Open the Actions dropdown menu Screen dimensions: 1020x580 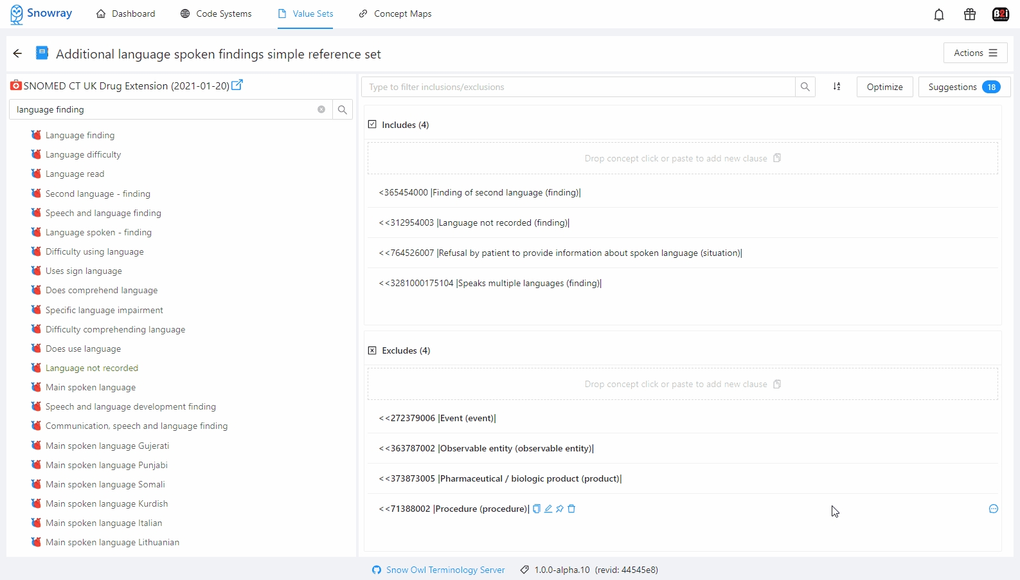[x=975, y=53]
